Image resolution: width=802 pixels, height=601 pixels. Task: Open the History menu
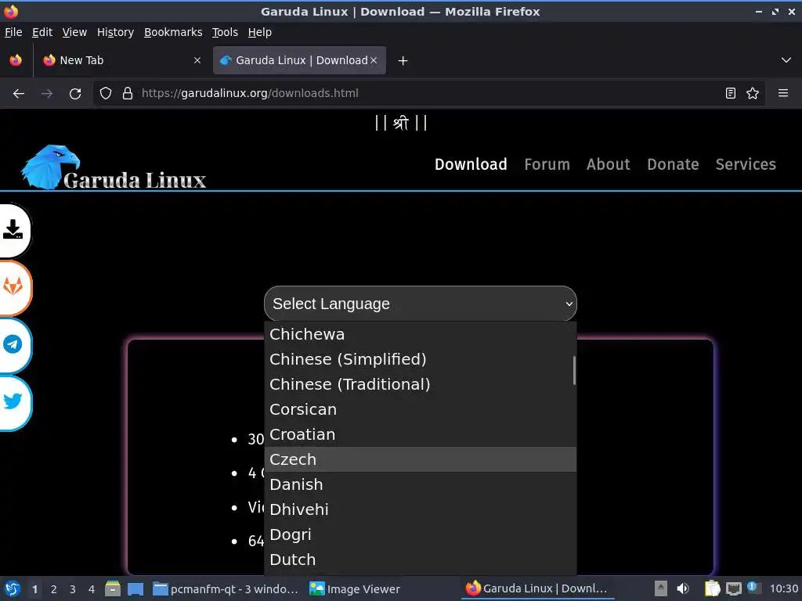click(116, 32)
